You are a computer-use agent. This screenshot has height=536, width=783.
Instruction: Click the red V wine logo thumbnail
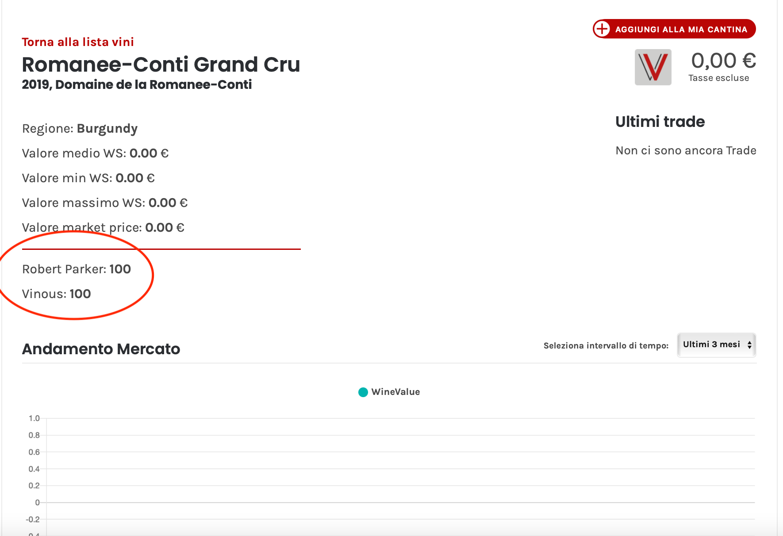click(x=653, y=67)
